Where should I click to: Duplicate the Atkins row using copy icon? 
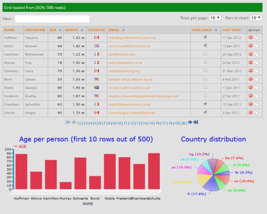point(256,45)
